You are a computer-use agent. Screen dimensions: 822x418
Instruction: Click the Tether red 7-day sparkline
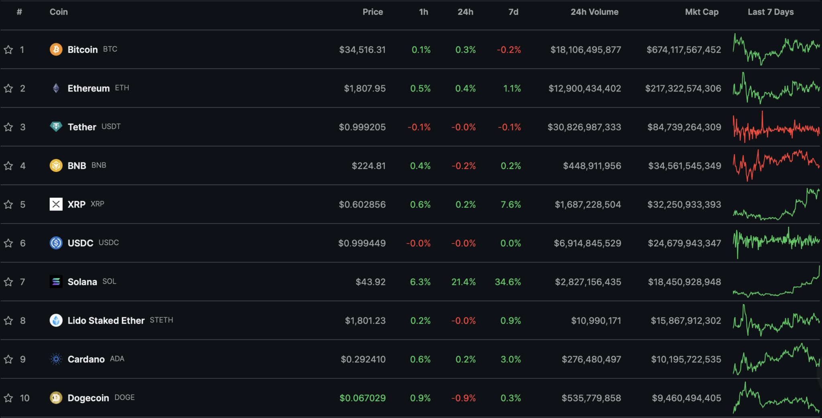point(776,127)
